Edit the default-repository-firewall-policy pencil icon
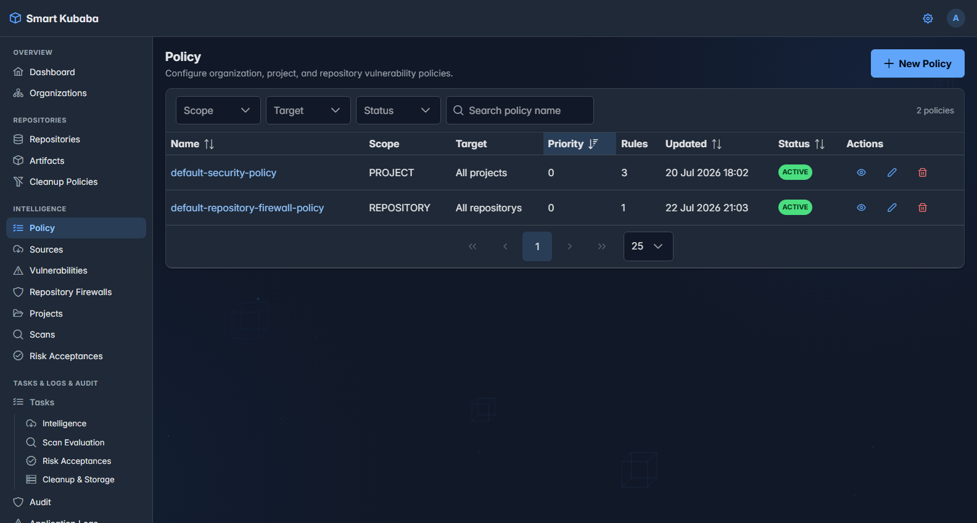This screenshot has width=977, height=523. [x=892, y=208]
